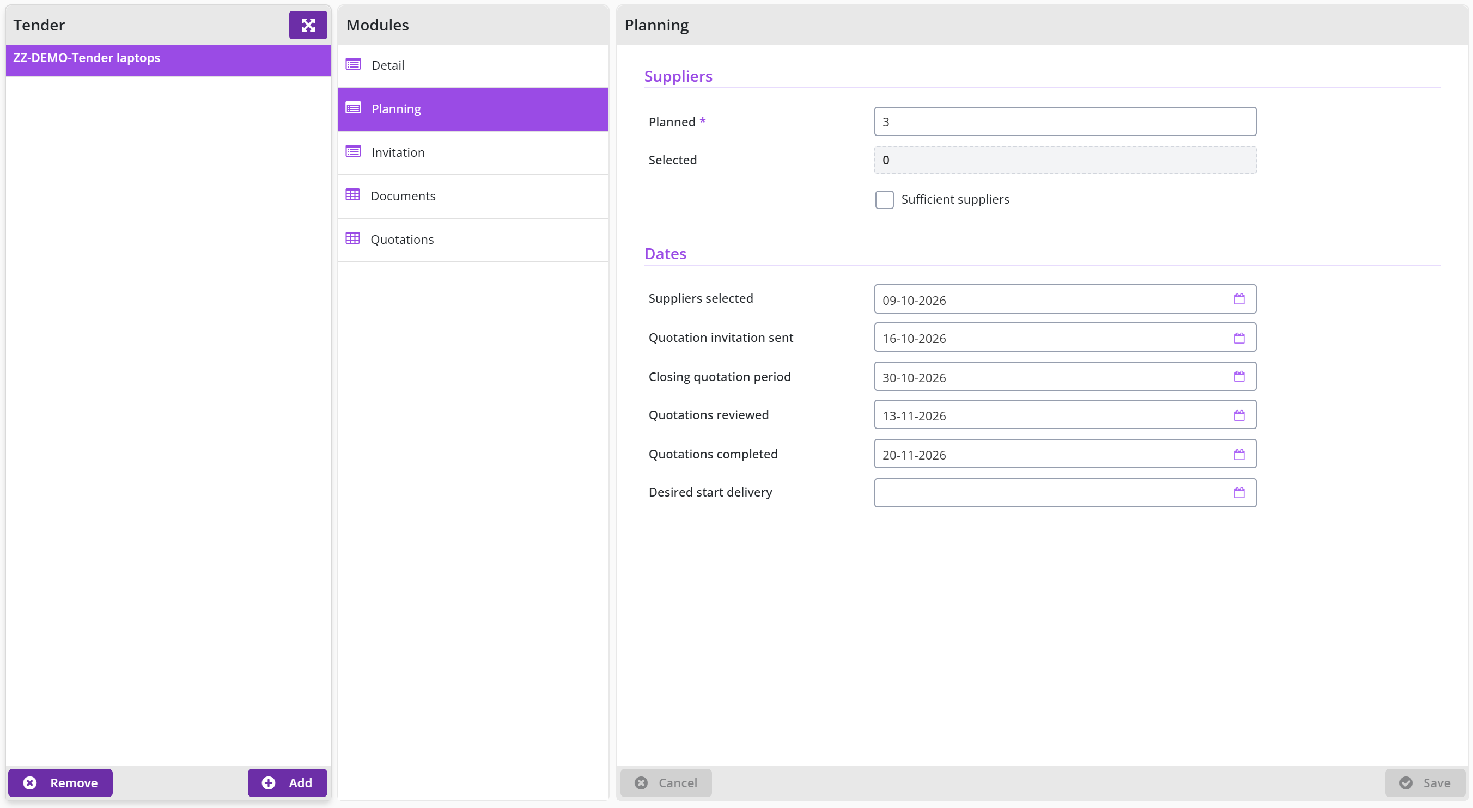Click the Invitation module list icon
Screen dimensions: 1473x808
point(354,151)
